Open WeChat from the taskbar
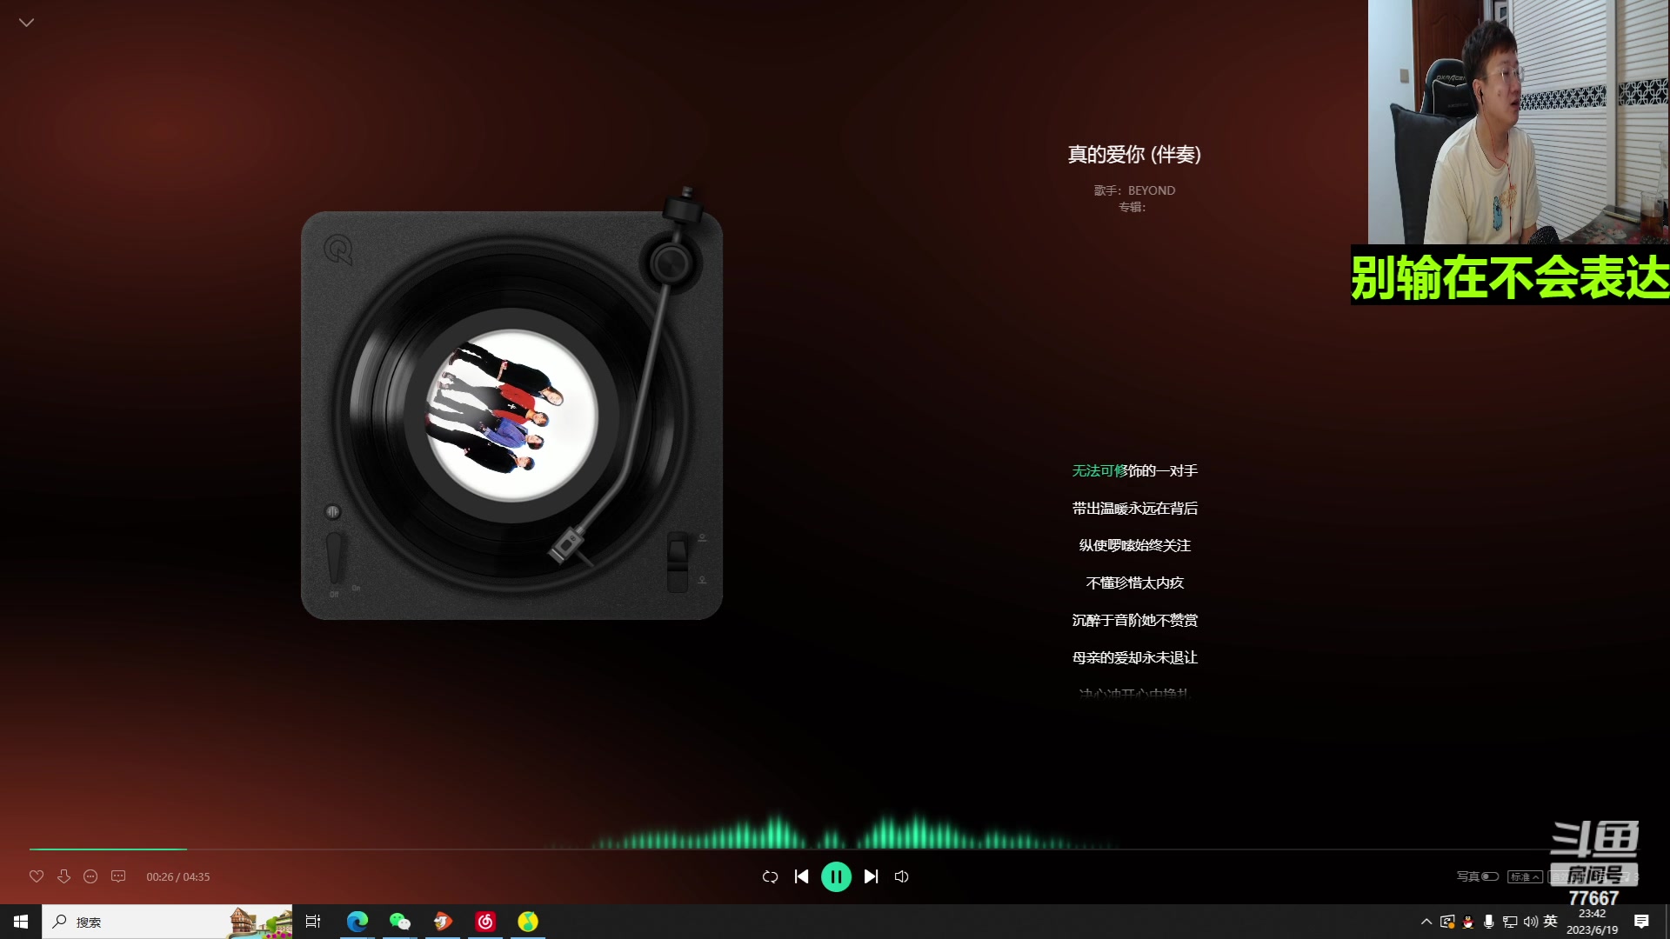Image resolution: width=1670 pixels, height=939 pixels. (x=400, y=922)
